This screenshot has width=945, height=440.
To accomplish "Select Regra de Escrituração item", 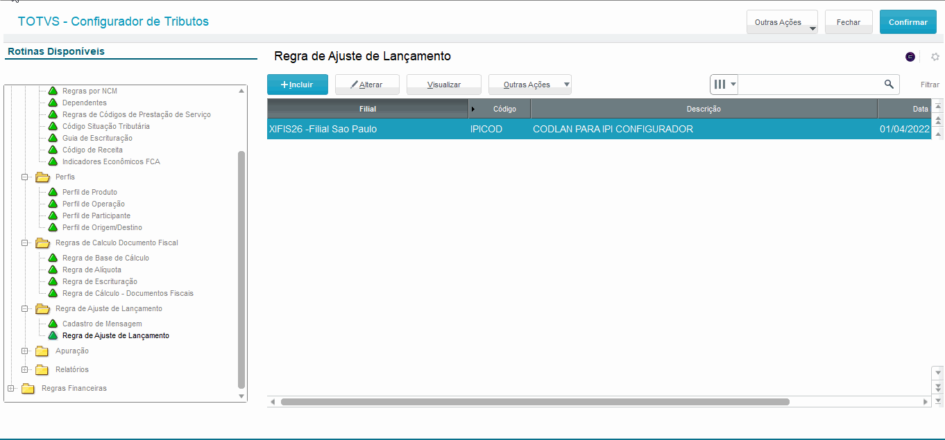I will (100, 281).
